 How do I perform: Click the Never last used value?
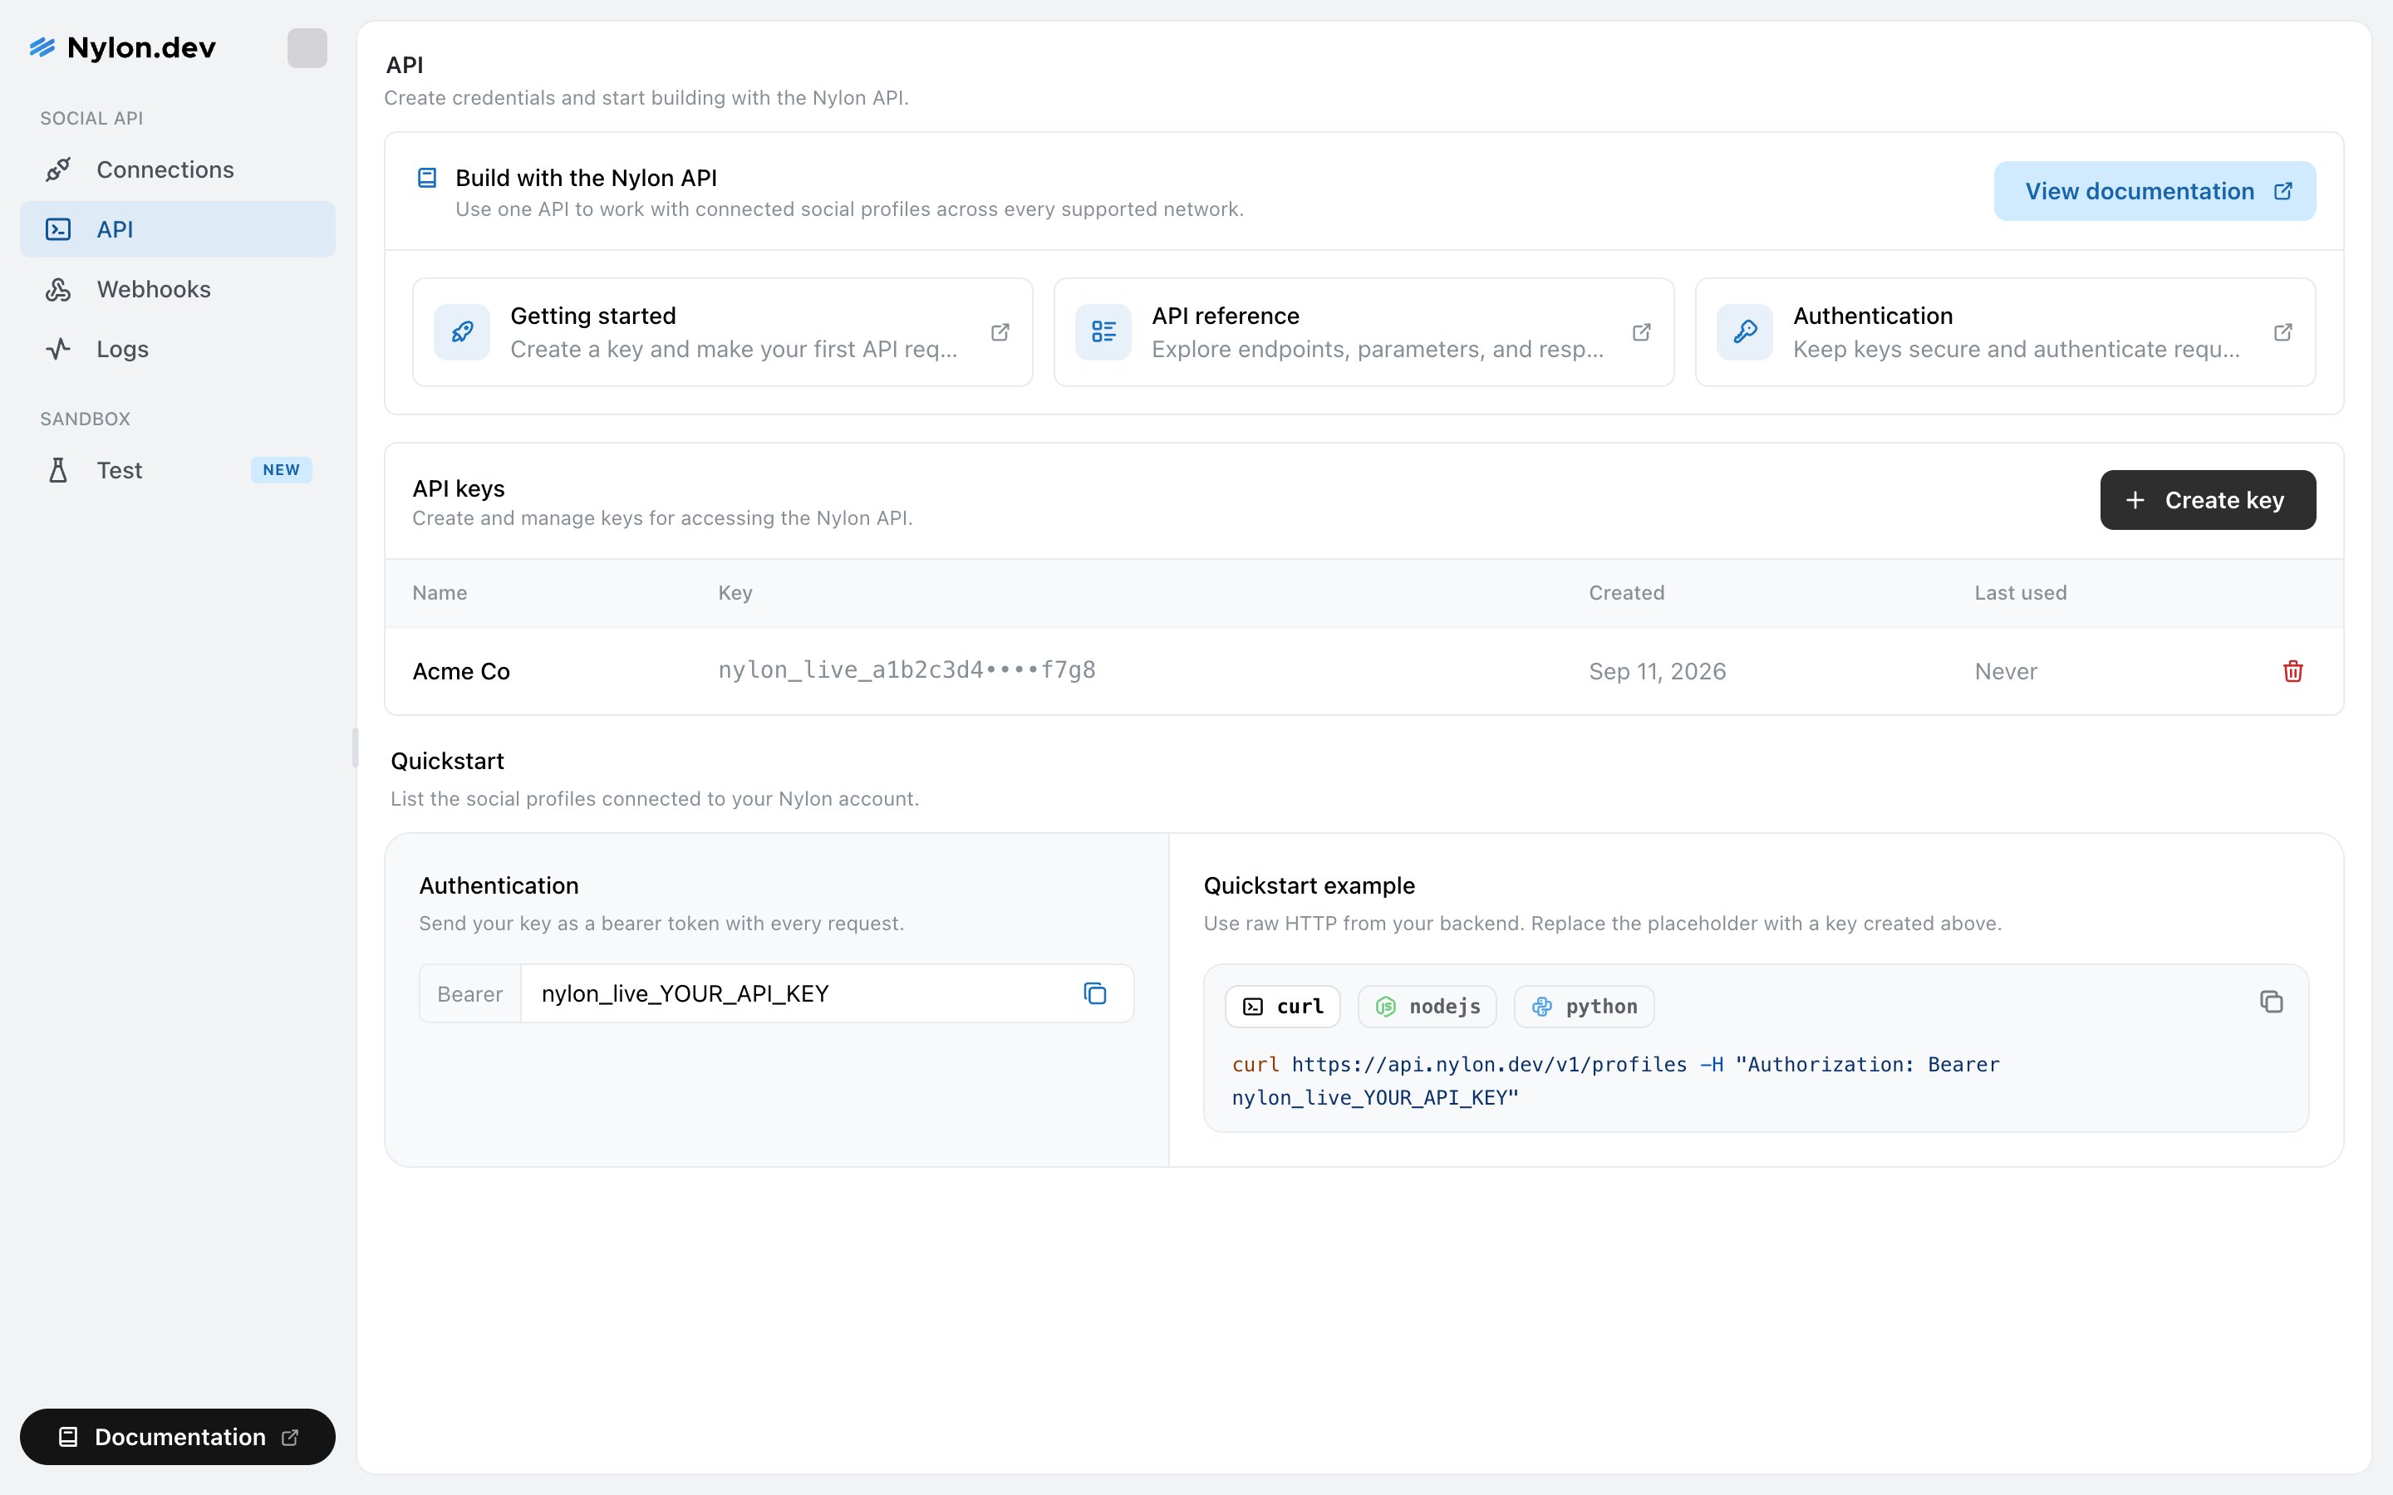point(2005,671)
